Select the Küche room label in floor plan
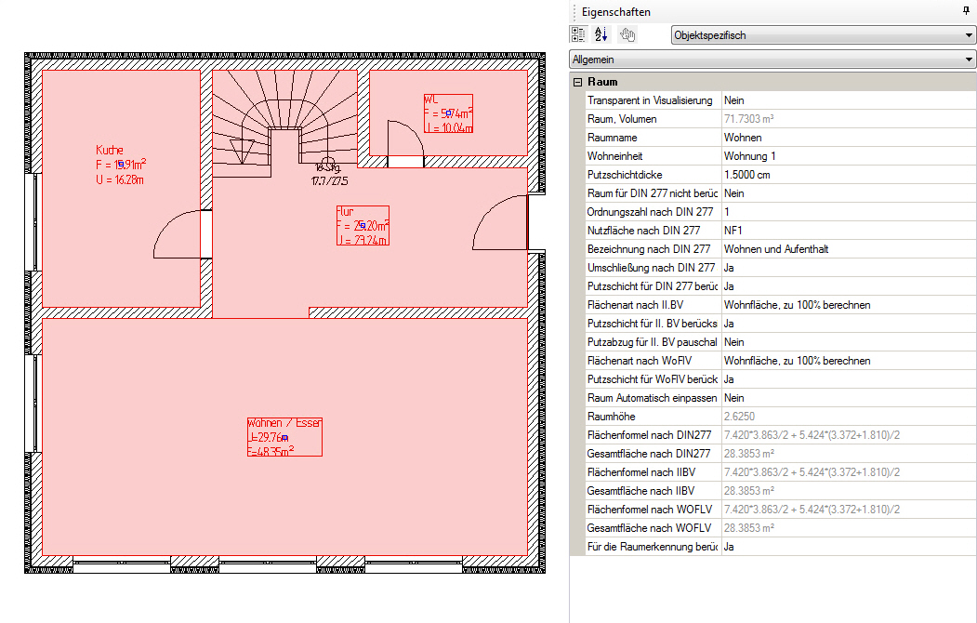The image size is (977, 623). point(121,166)
